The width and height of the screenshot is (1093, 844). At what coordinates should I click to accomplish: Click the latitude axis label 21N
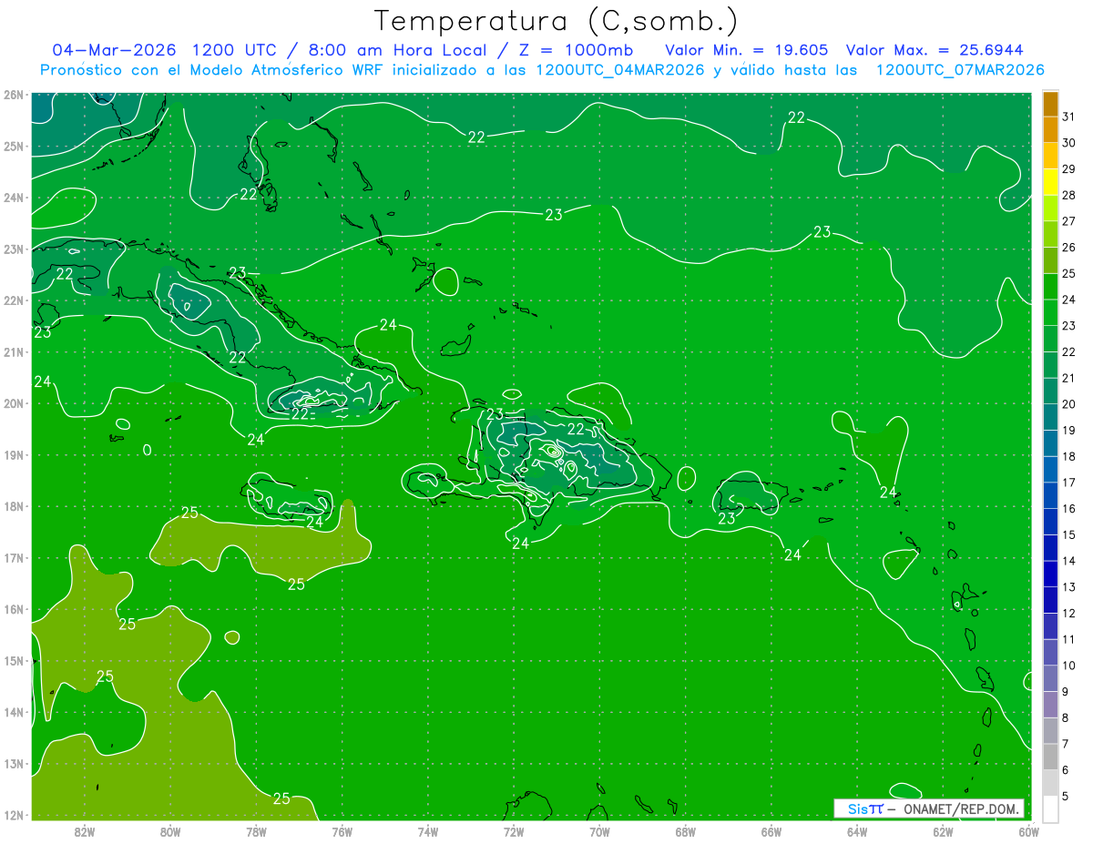(x=14, y=352)
